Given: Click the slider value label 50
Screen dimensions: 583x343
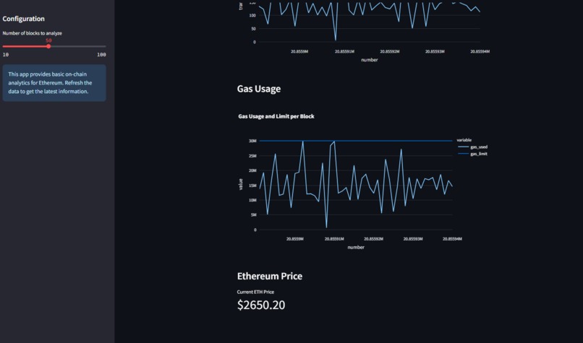Looking at the screenshot, I should [48, 40].
